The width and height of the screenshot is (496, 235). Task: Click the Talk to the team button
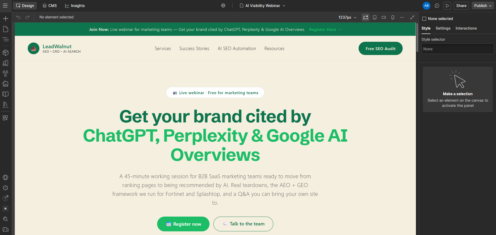[243, 224]
